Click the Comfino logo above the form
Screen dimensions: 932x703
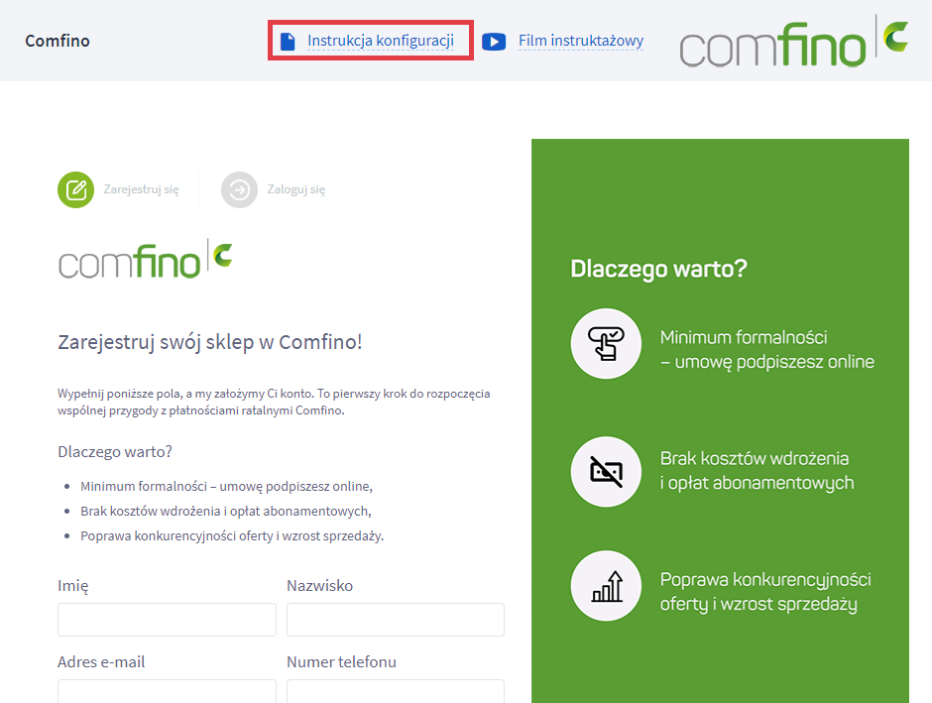[145, 259]
